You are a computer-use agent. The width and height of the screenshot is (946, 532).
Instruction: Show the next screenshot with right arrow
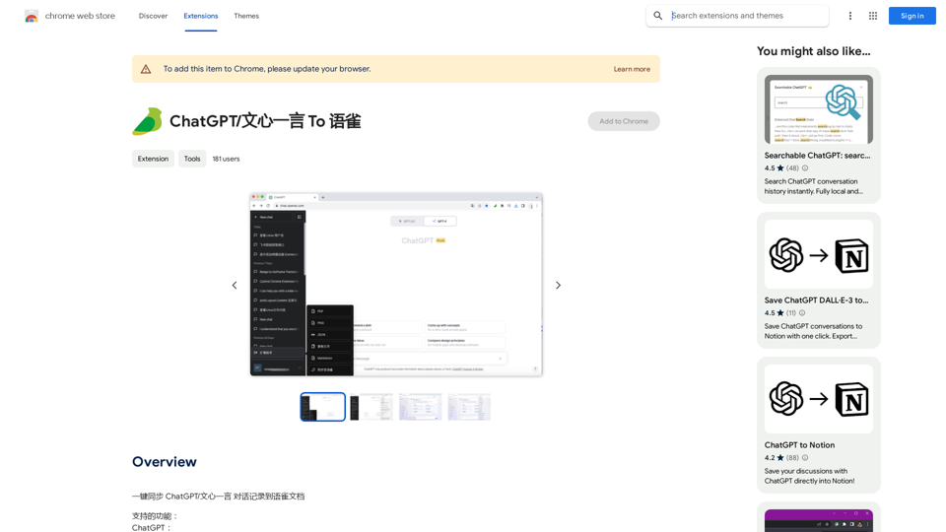(x=558, y=286)
